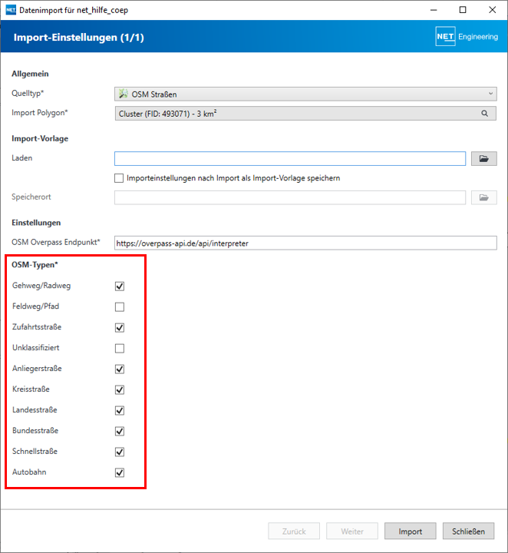508x553 pixels.
Task: Click the OSM-Typen* heading
Action: 35,264
